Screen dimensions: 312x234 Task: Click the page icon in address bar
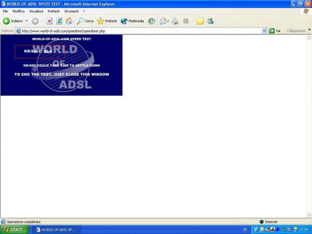pyautogui.click(x=18, y=31)
